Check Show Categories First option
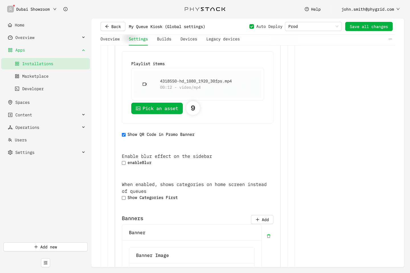The height and width of the screenshot is (273, 410). (x=124, y=198)
